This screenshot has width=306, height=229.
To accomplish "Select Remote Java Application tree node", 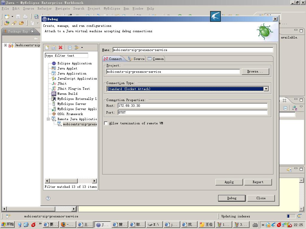I will pyautogui.click(x=77, y=119).
